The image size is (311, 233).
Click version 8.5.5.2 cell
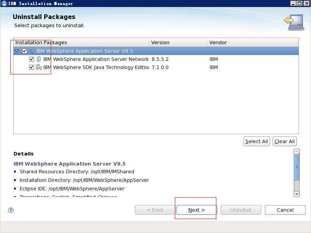click(160, 59)
